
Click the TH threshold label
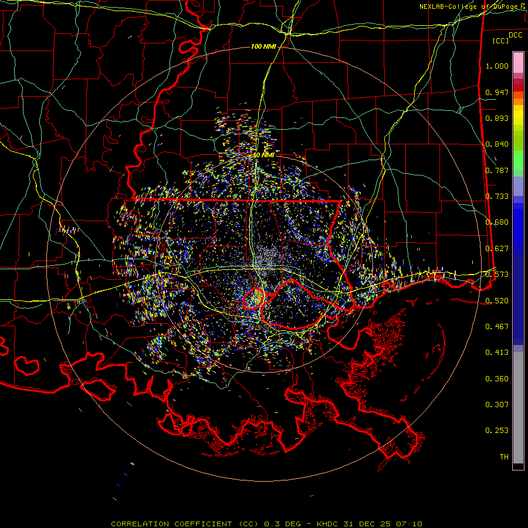coord(504,457)
